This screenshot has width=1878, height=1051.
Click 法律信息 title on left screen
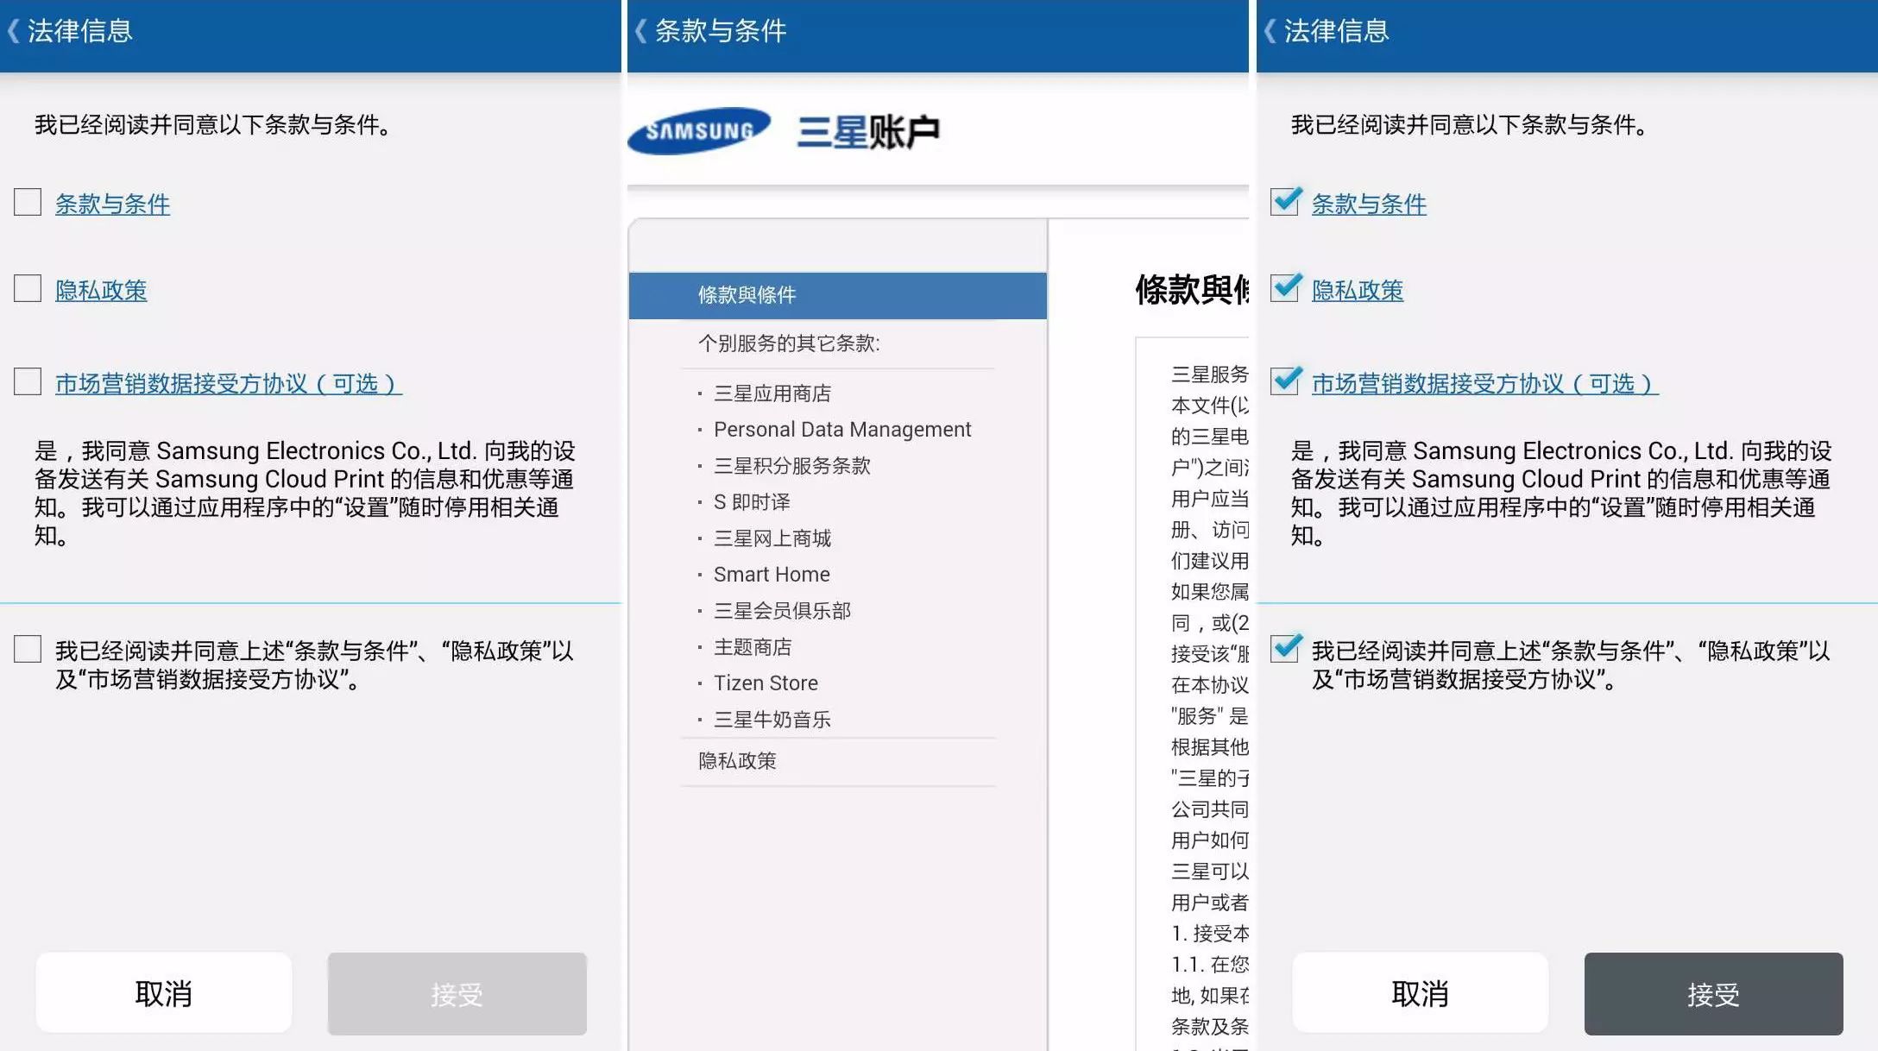pos(80,31)
